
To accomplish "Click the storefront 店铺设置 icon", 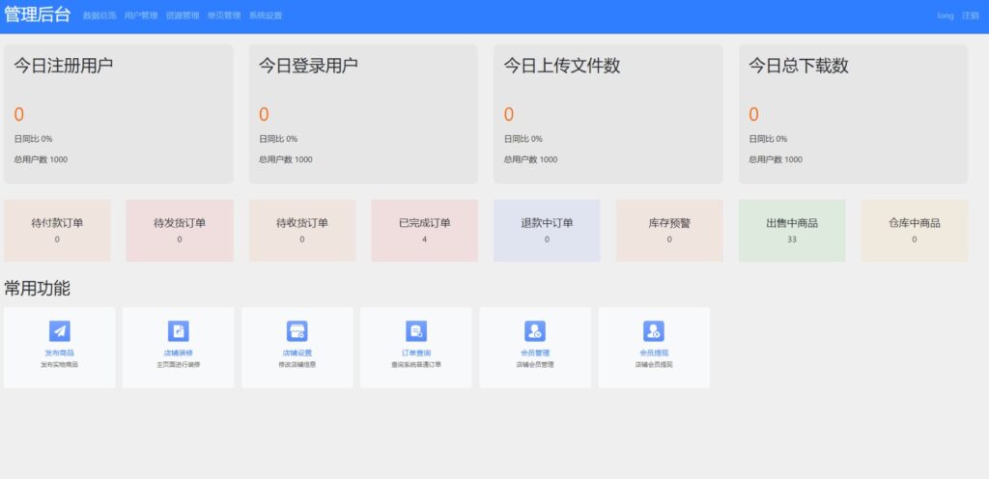I will [x=297, y=331].
